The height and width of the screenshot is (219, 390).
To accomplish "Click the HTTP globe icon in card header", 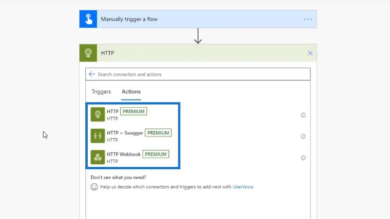I will pos(88,53).
